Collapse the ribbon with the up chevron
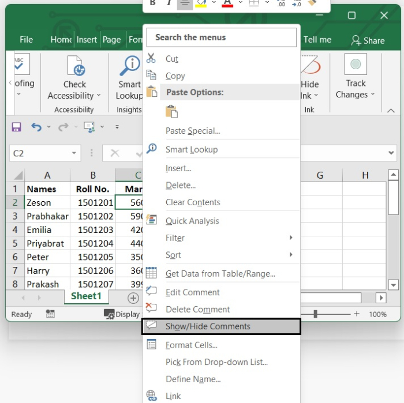The width and height of the screenshot is (404, 403). tap(391, 110)
